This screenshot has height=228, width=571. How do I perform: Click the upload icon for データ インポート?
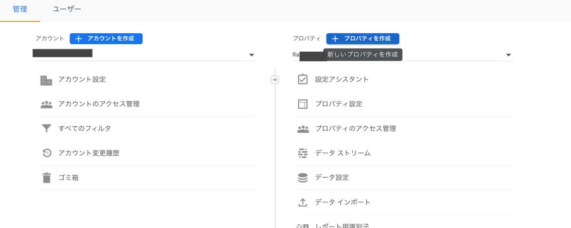point(303,202)
